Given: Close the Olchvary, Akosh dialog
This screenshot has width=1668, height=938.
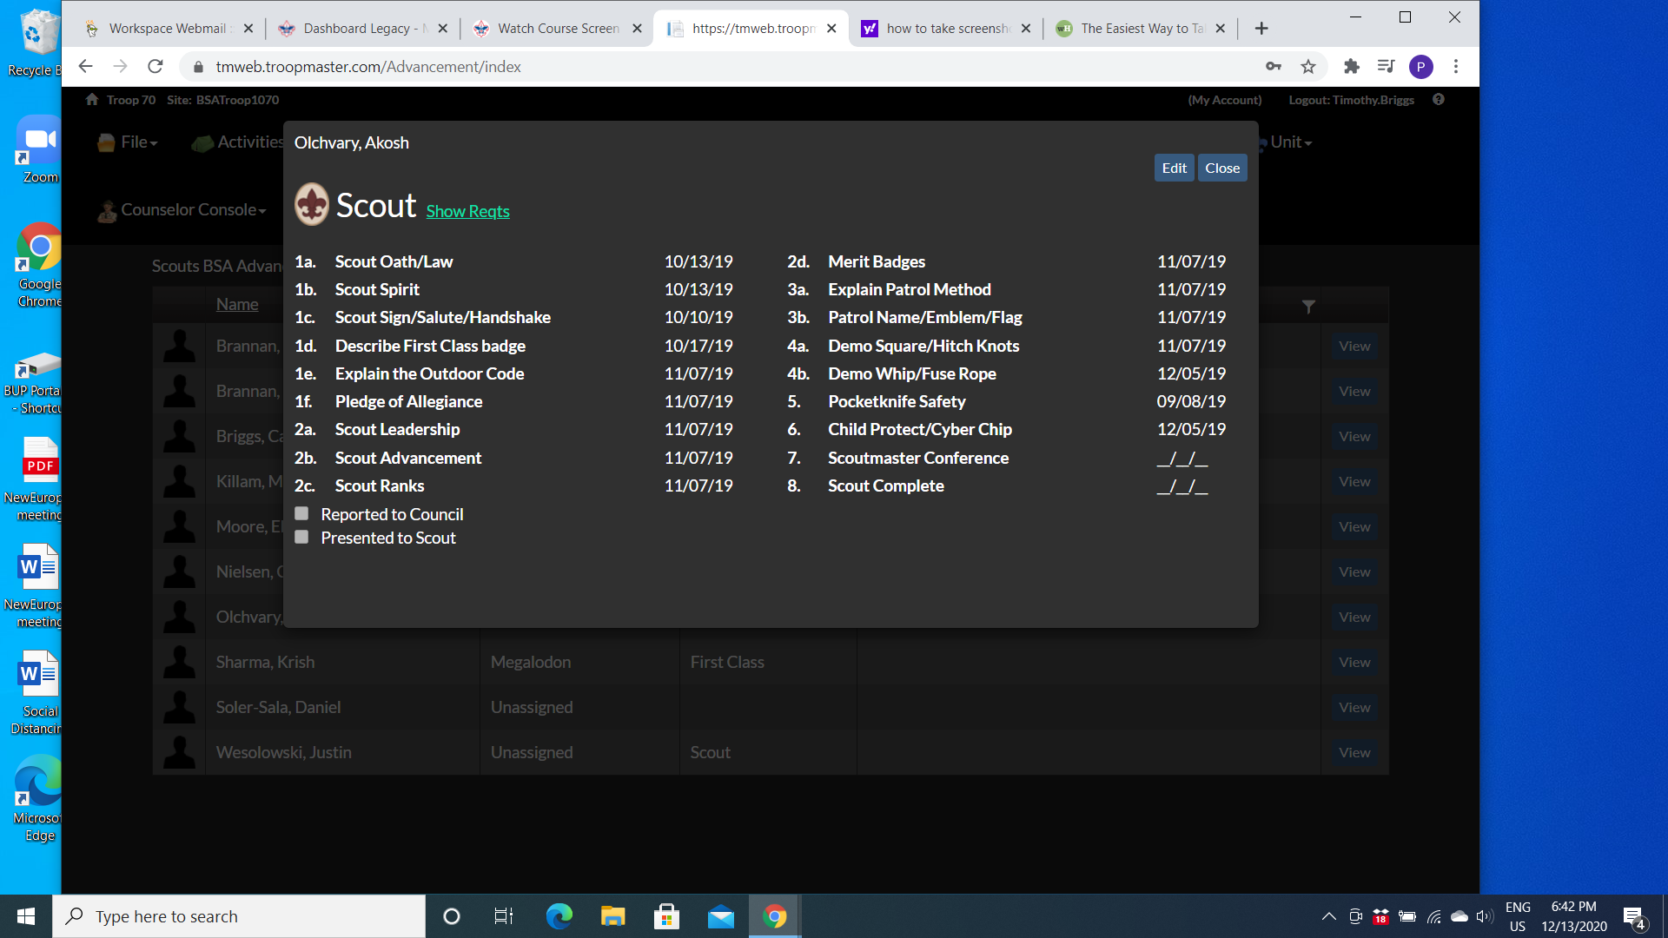Looking at the screenshot, I should (1222, 168).
